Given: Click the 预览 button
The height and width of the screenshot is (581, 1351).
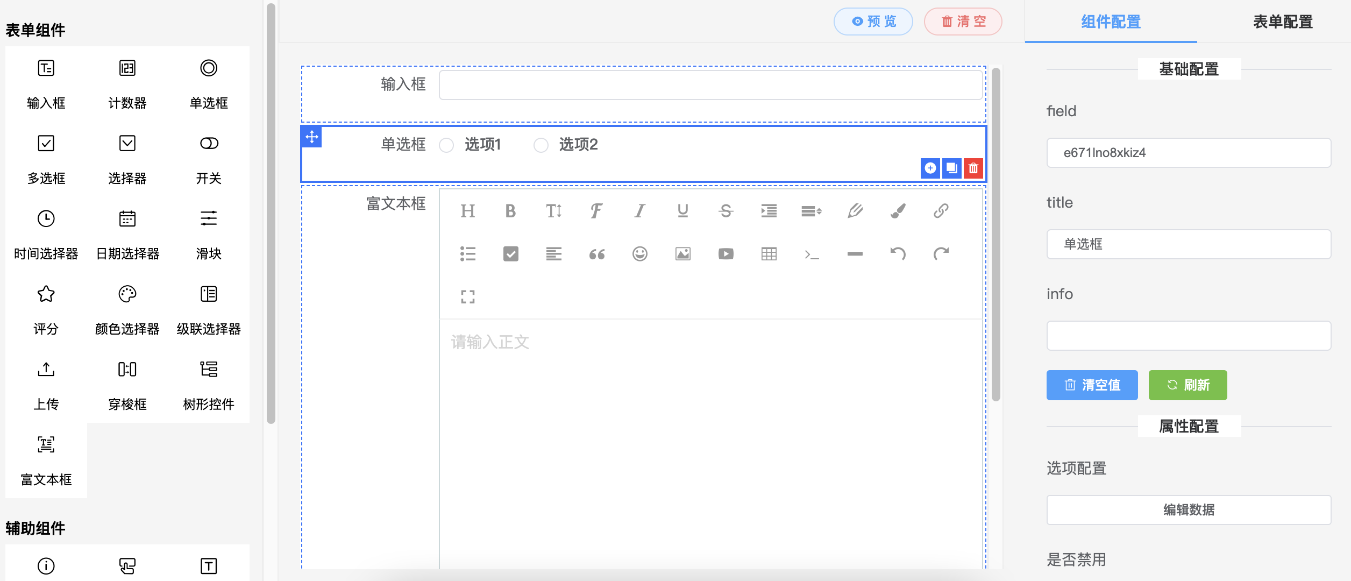Looking at the screenshot, I should pos(873,22).
